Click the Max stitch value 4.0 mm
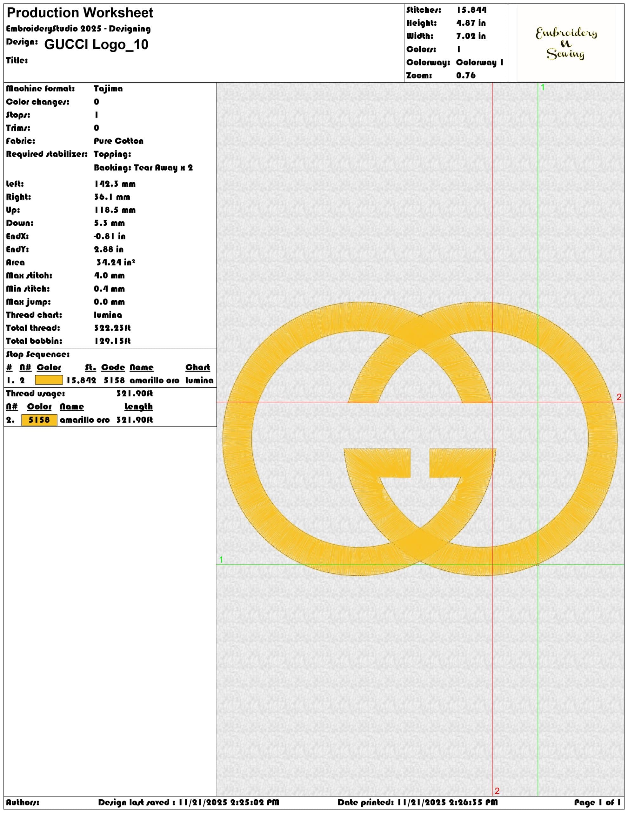Image resolution: width=628 pixels, height=813 pixels. click(109, 276)
